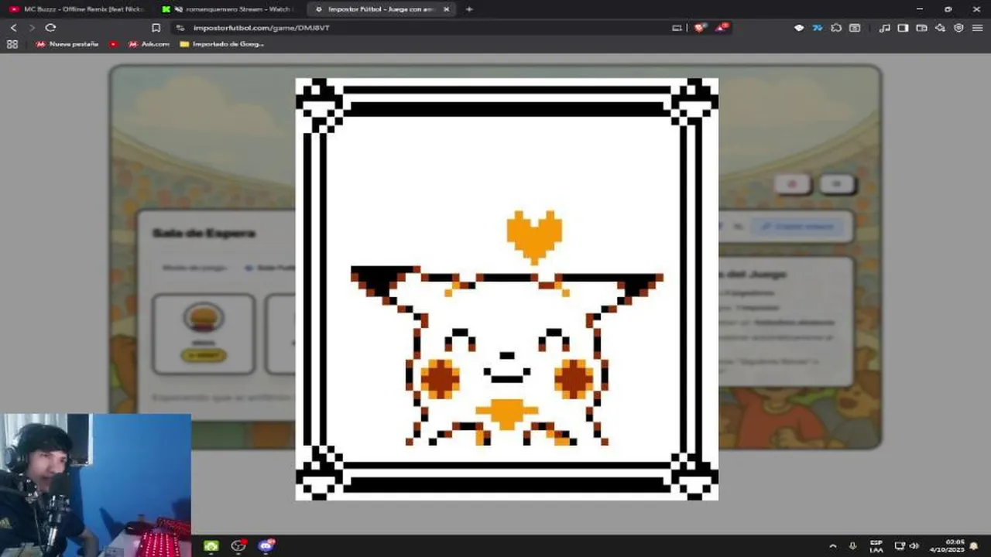
Task: Open the network icon in system tray
Action: 900,546
